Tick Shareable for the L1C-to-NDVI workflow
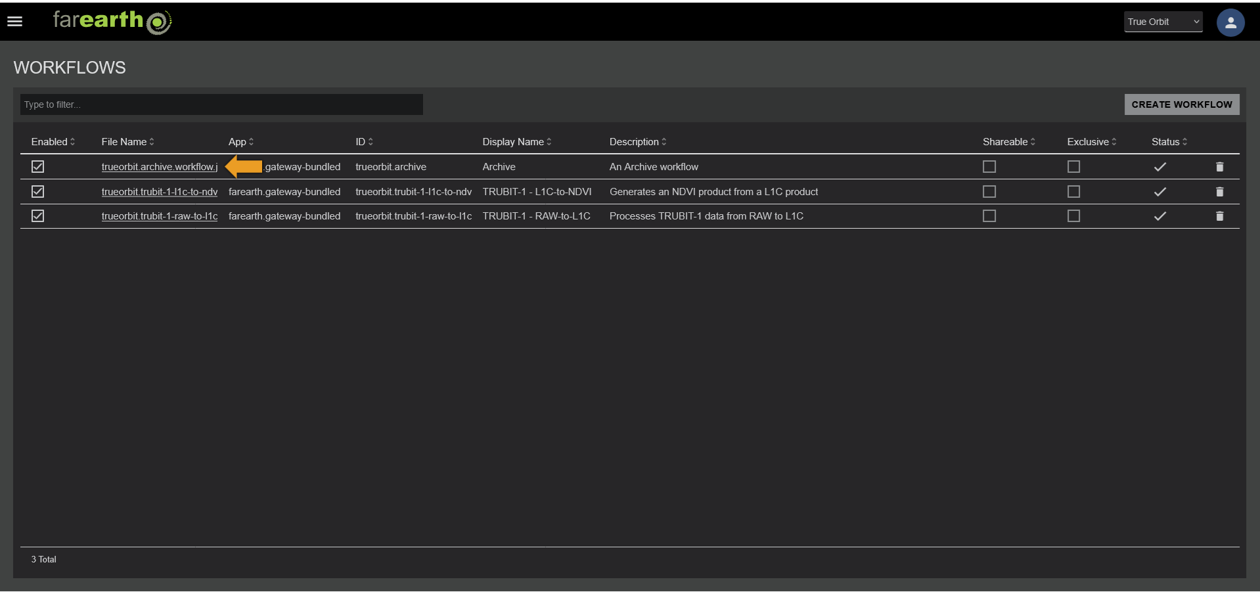The width and height of the screenshot is (1260, 592). 989,192
